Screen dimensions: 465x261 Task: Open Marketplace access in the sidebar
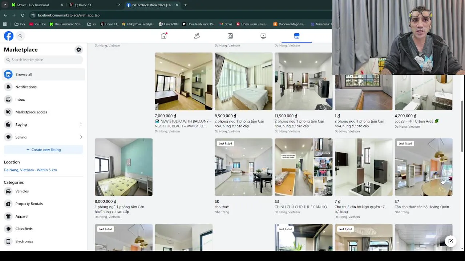(x=44, y=112)
